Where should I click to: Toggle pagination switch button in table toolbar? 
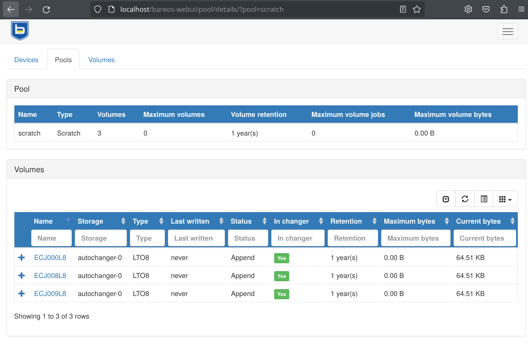click(446, 199)
